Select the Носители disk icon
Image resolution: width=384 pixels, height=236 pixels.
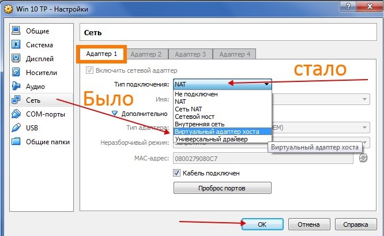point(16,73)
